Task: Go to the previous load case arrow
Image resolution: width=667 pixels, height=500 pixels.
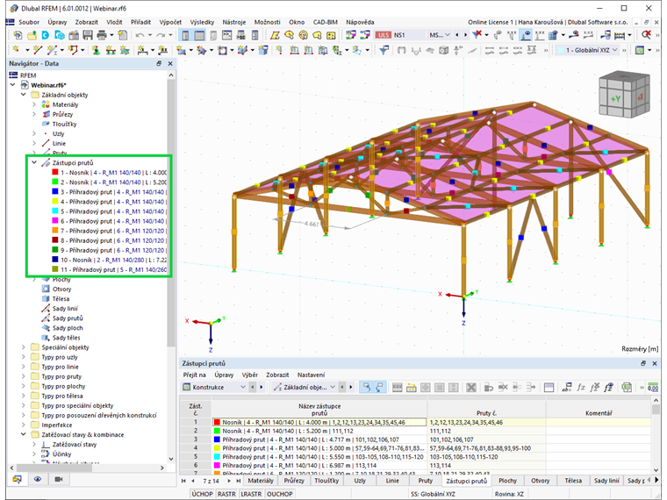Action: [457, 35]
